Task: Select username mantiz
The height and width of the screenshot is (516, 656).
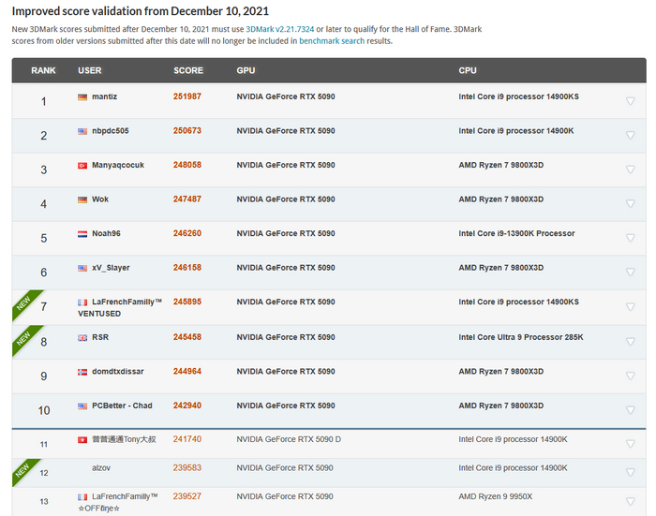Action: (105, 96)
